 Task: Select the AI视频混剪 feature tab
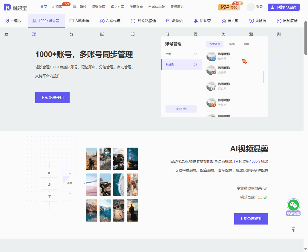pyautogui.click(x=79, y=21)
